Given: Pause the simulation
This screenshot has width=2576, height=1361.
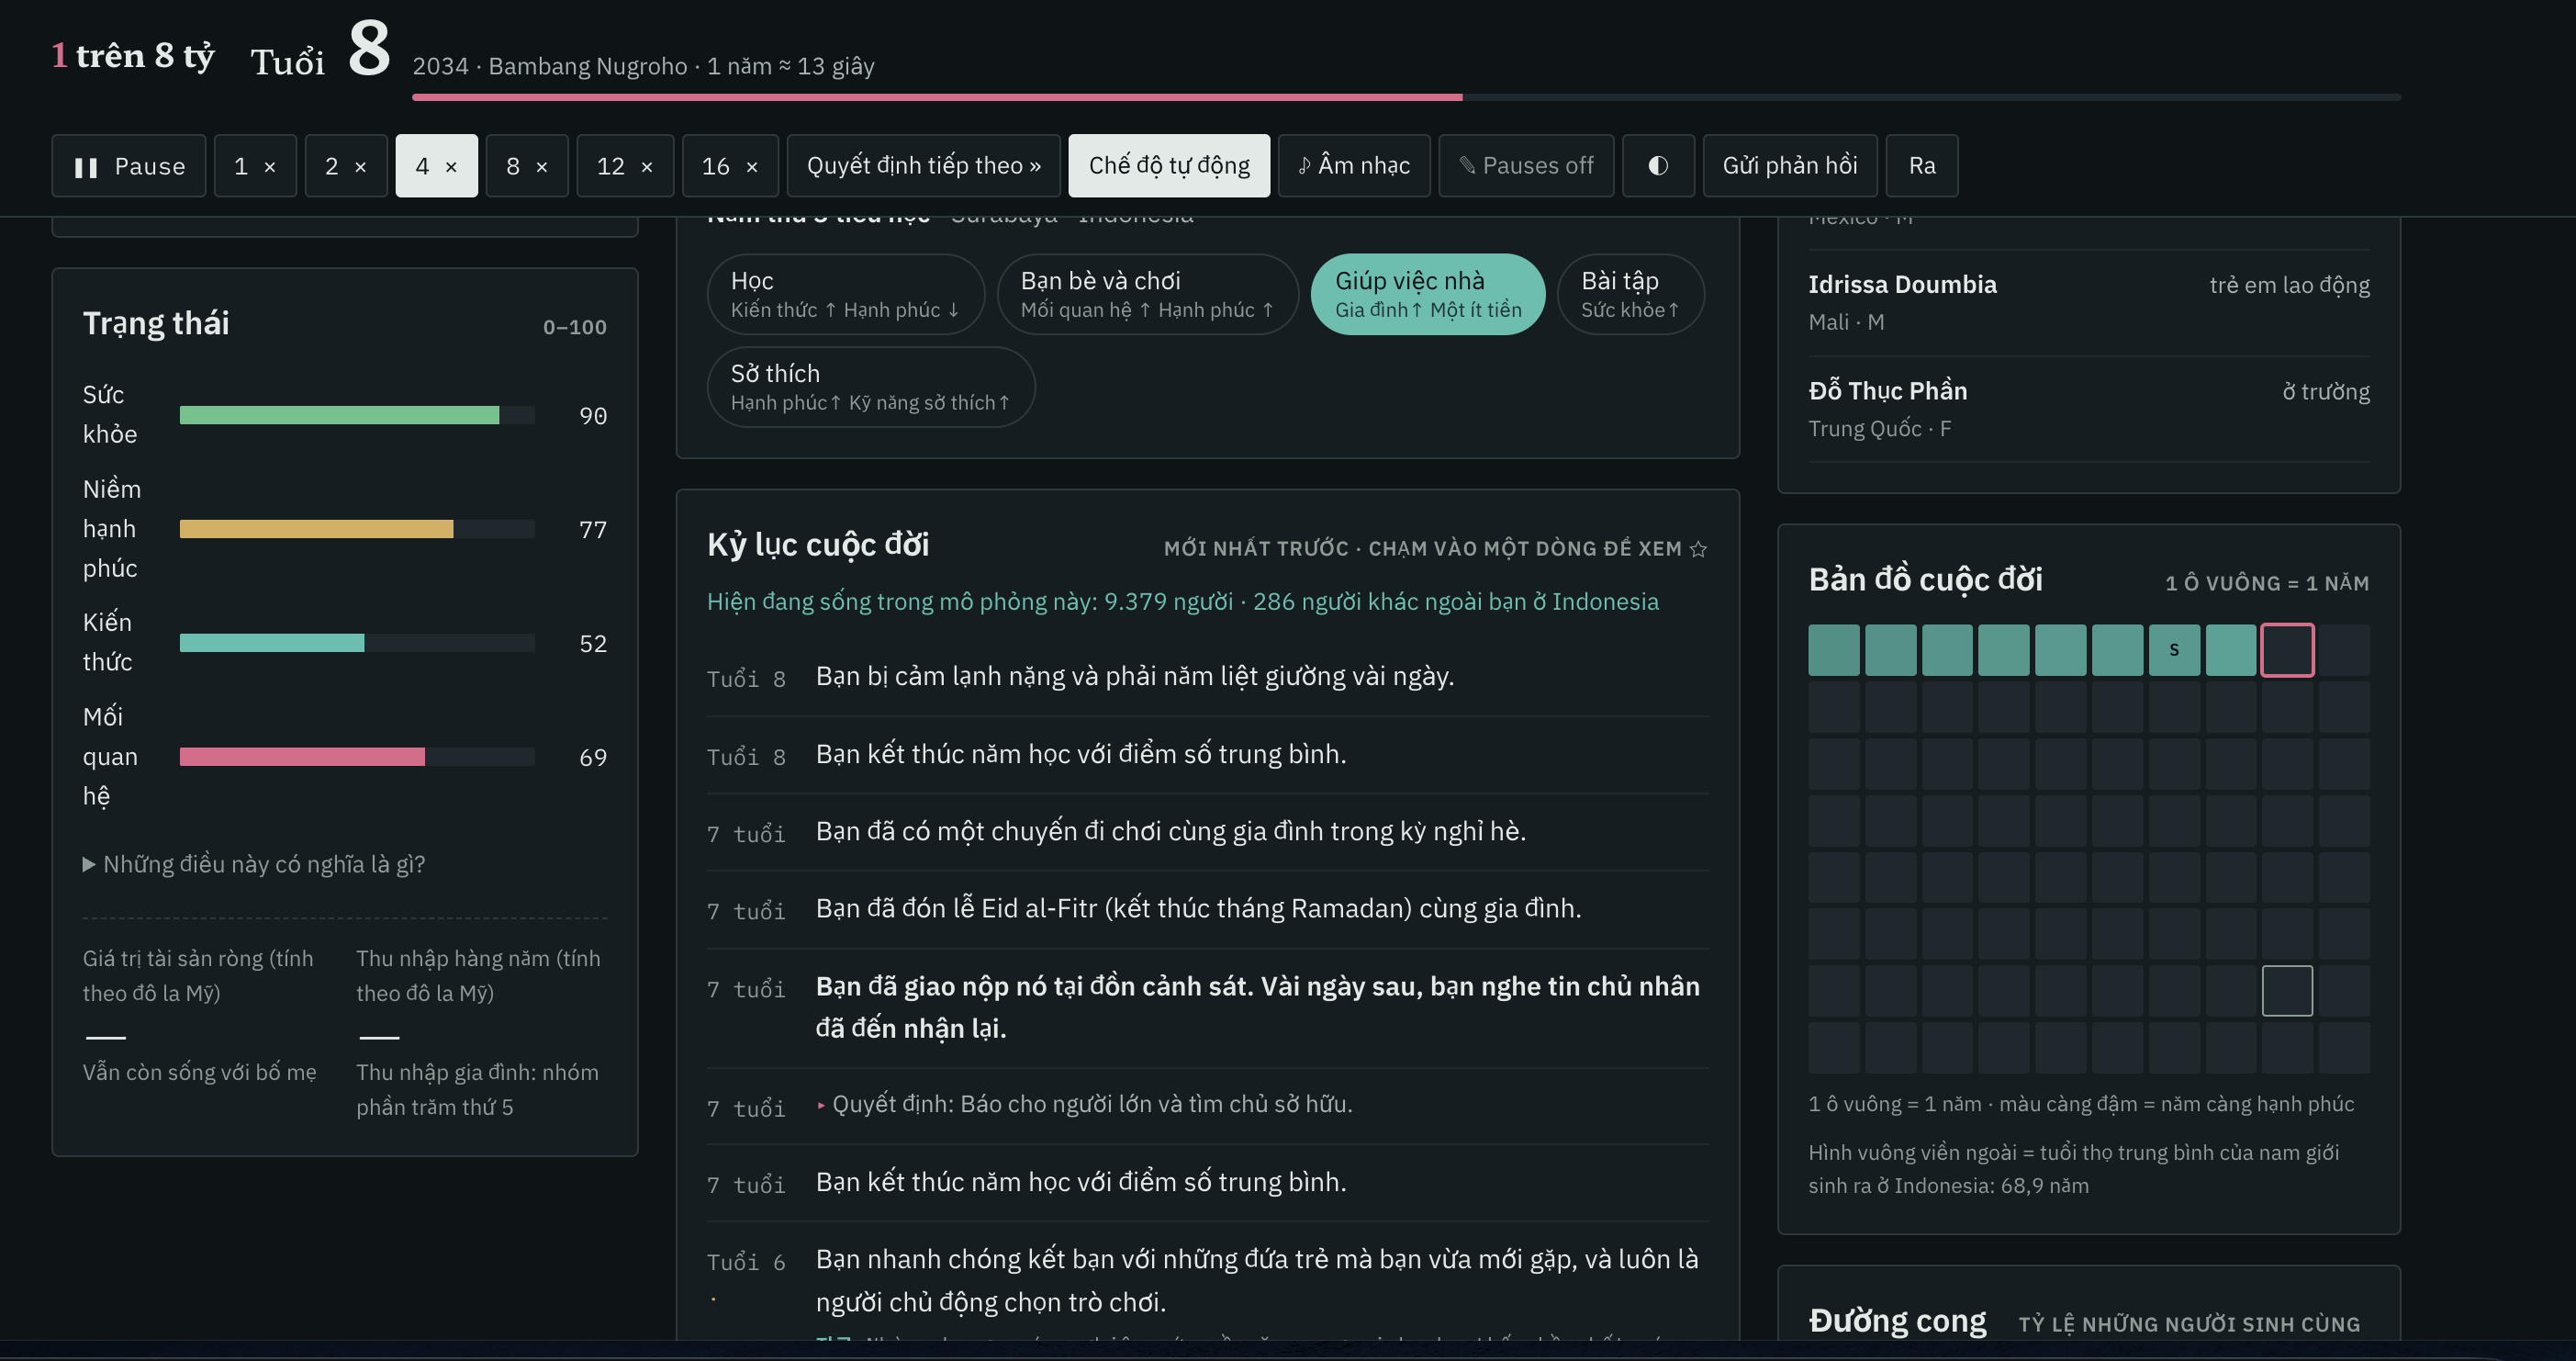Looking at the screenshot, I should pos(129,166).
